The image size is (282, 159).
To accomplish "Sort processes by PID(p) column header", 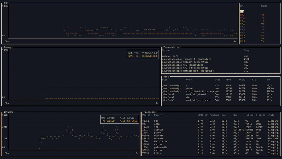I will [146, 115].
